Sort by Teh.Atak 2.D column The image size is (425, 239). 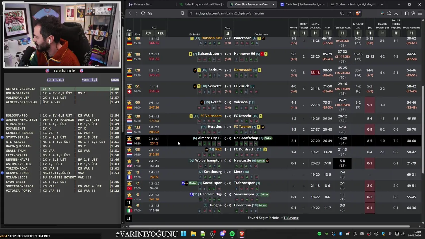click(x=358, y=33)
